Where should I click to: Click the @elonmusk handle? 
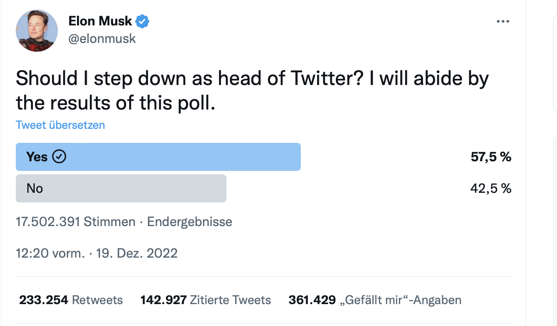[102, 39]
